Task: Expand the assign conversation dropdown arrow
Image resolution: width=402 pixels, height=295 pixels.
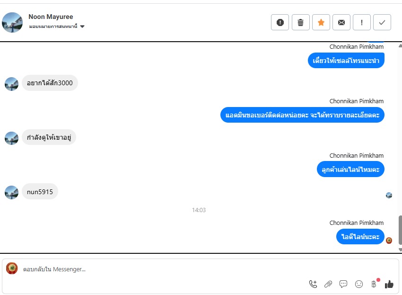Action: pos(82,27)
